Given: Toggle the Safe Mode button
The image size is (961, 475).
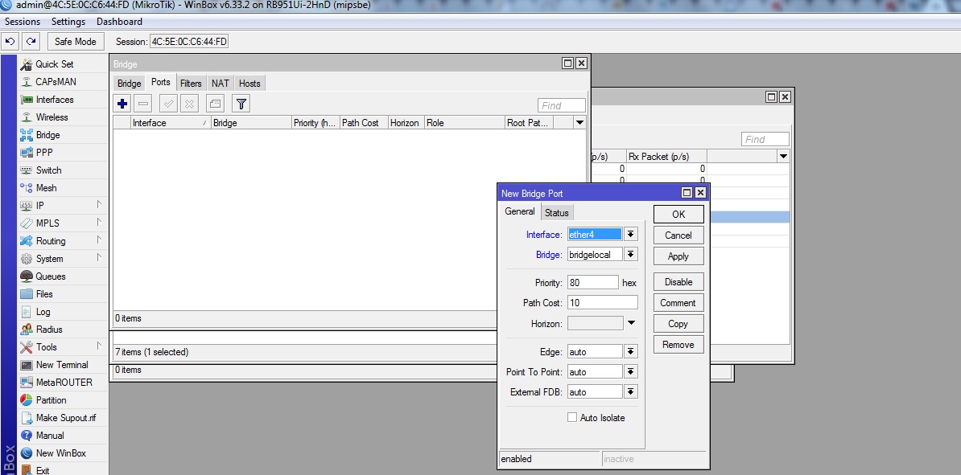Looking at the screenshot, I should coord(75,41).
